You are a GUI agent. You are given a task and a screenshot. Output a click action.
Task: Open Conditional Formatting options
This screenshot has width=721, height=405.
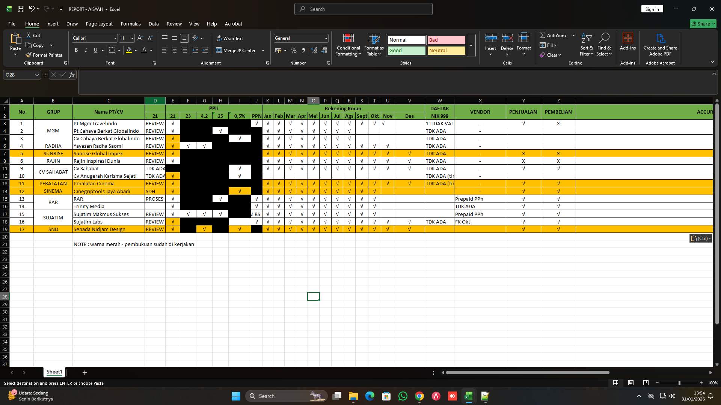[x=348, y=44]
